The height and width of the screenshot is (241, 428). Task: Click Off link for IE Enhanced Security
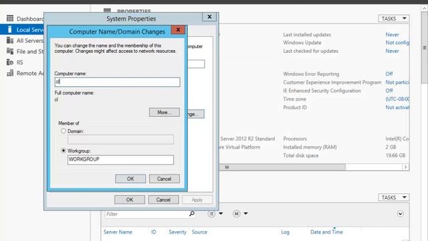pos(389,90)
